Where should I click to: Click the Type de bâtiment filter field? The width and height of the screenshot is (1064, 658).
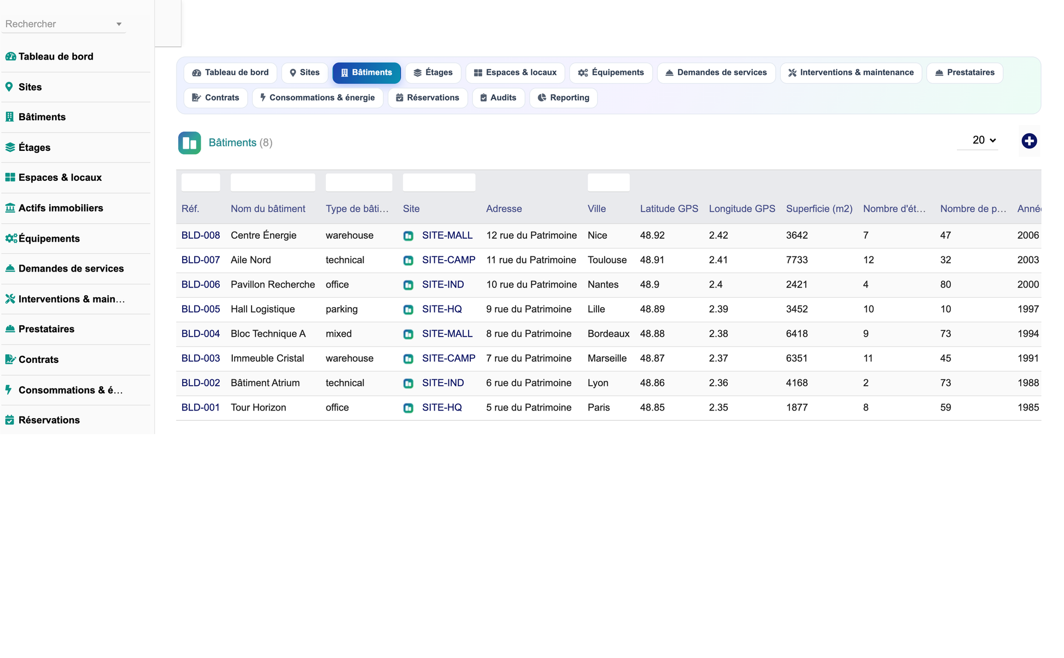point(359,183)
